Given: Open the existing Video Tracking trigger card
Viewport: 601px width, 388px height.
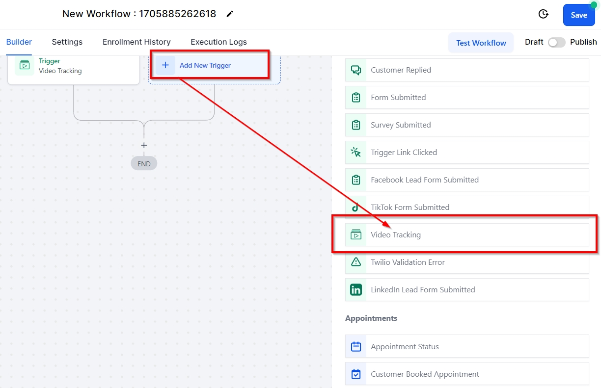Looking at the screenshot, I should tap(74, 66).
